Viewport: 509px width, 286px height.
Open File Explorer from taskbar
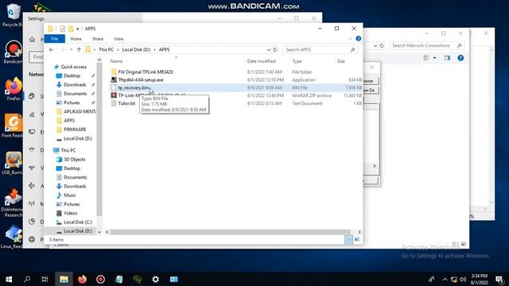64,279
